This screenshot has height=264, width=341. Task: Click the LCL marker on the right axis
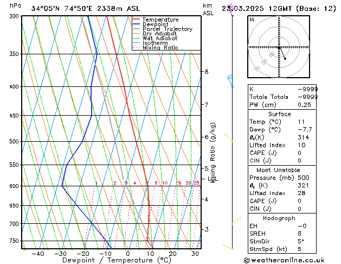coord(212,178)
